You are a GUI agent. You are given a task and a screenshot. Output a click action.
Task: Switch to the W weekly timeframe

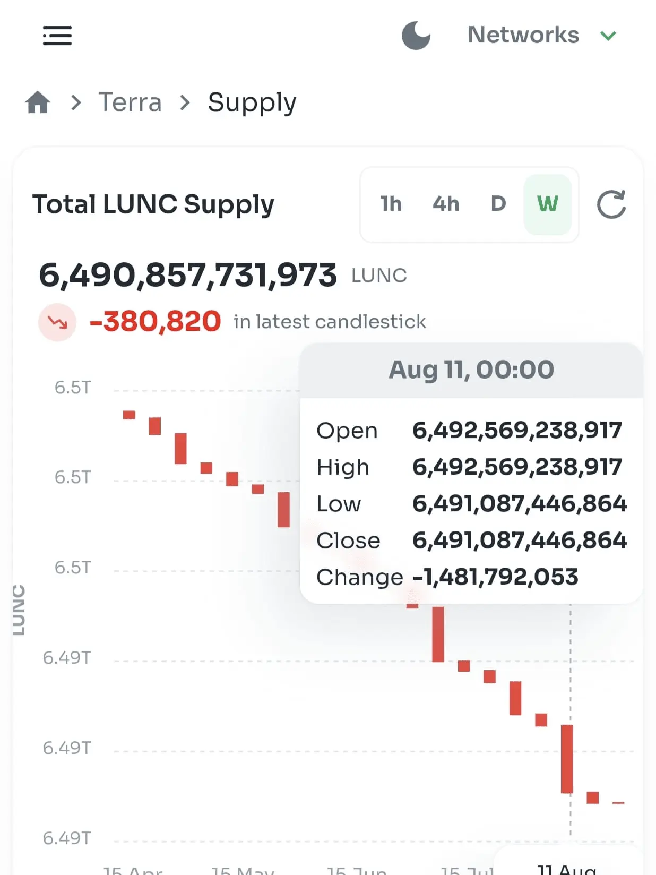[548, 204]
